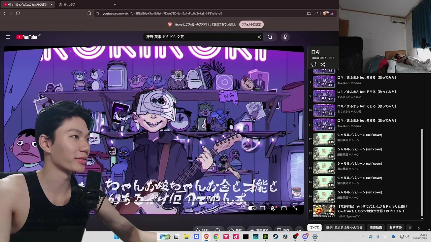Image resolution: width=431 pixels, height=242 pixels.
Task: Toggle playlist shuffle button
Action: (x=323, y=65)
